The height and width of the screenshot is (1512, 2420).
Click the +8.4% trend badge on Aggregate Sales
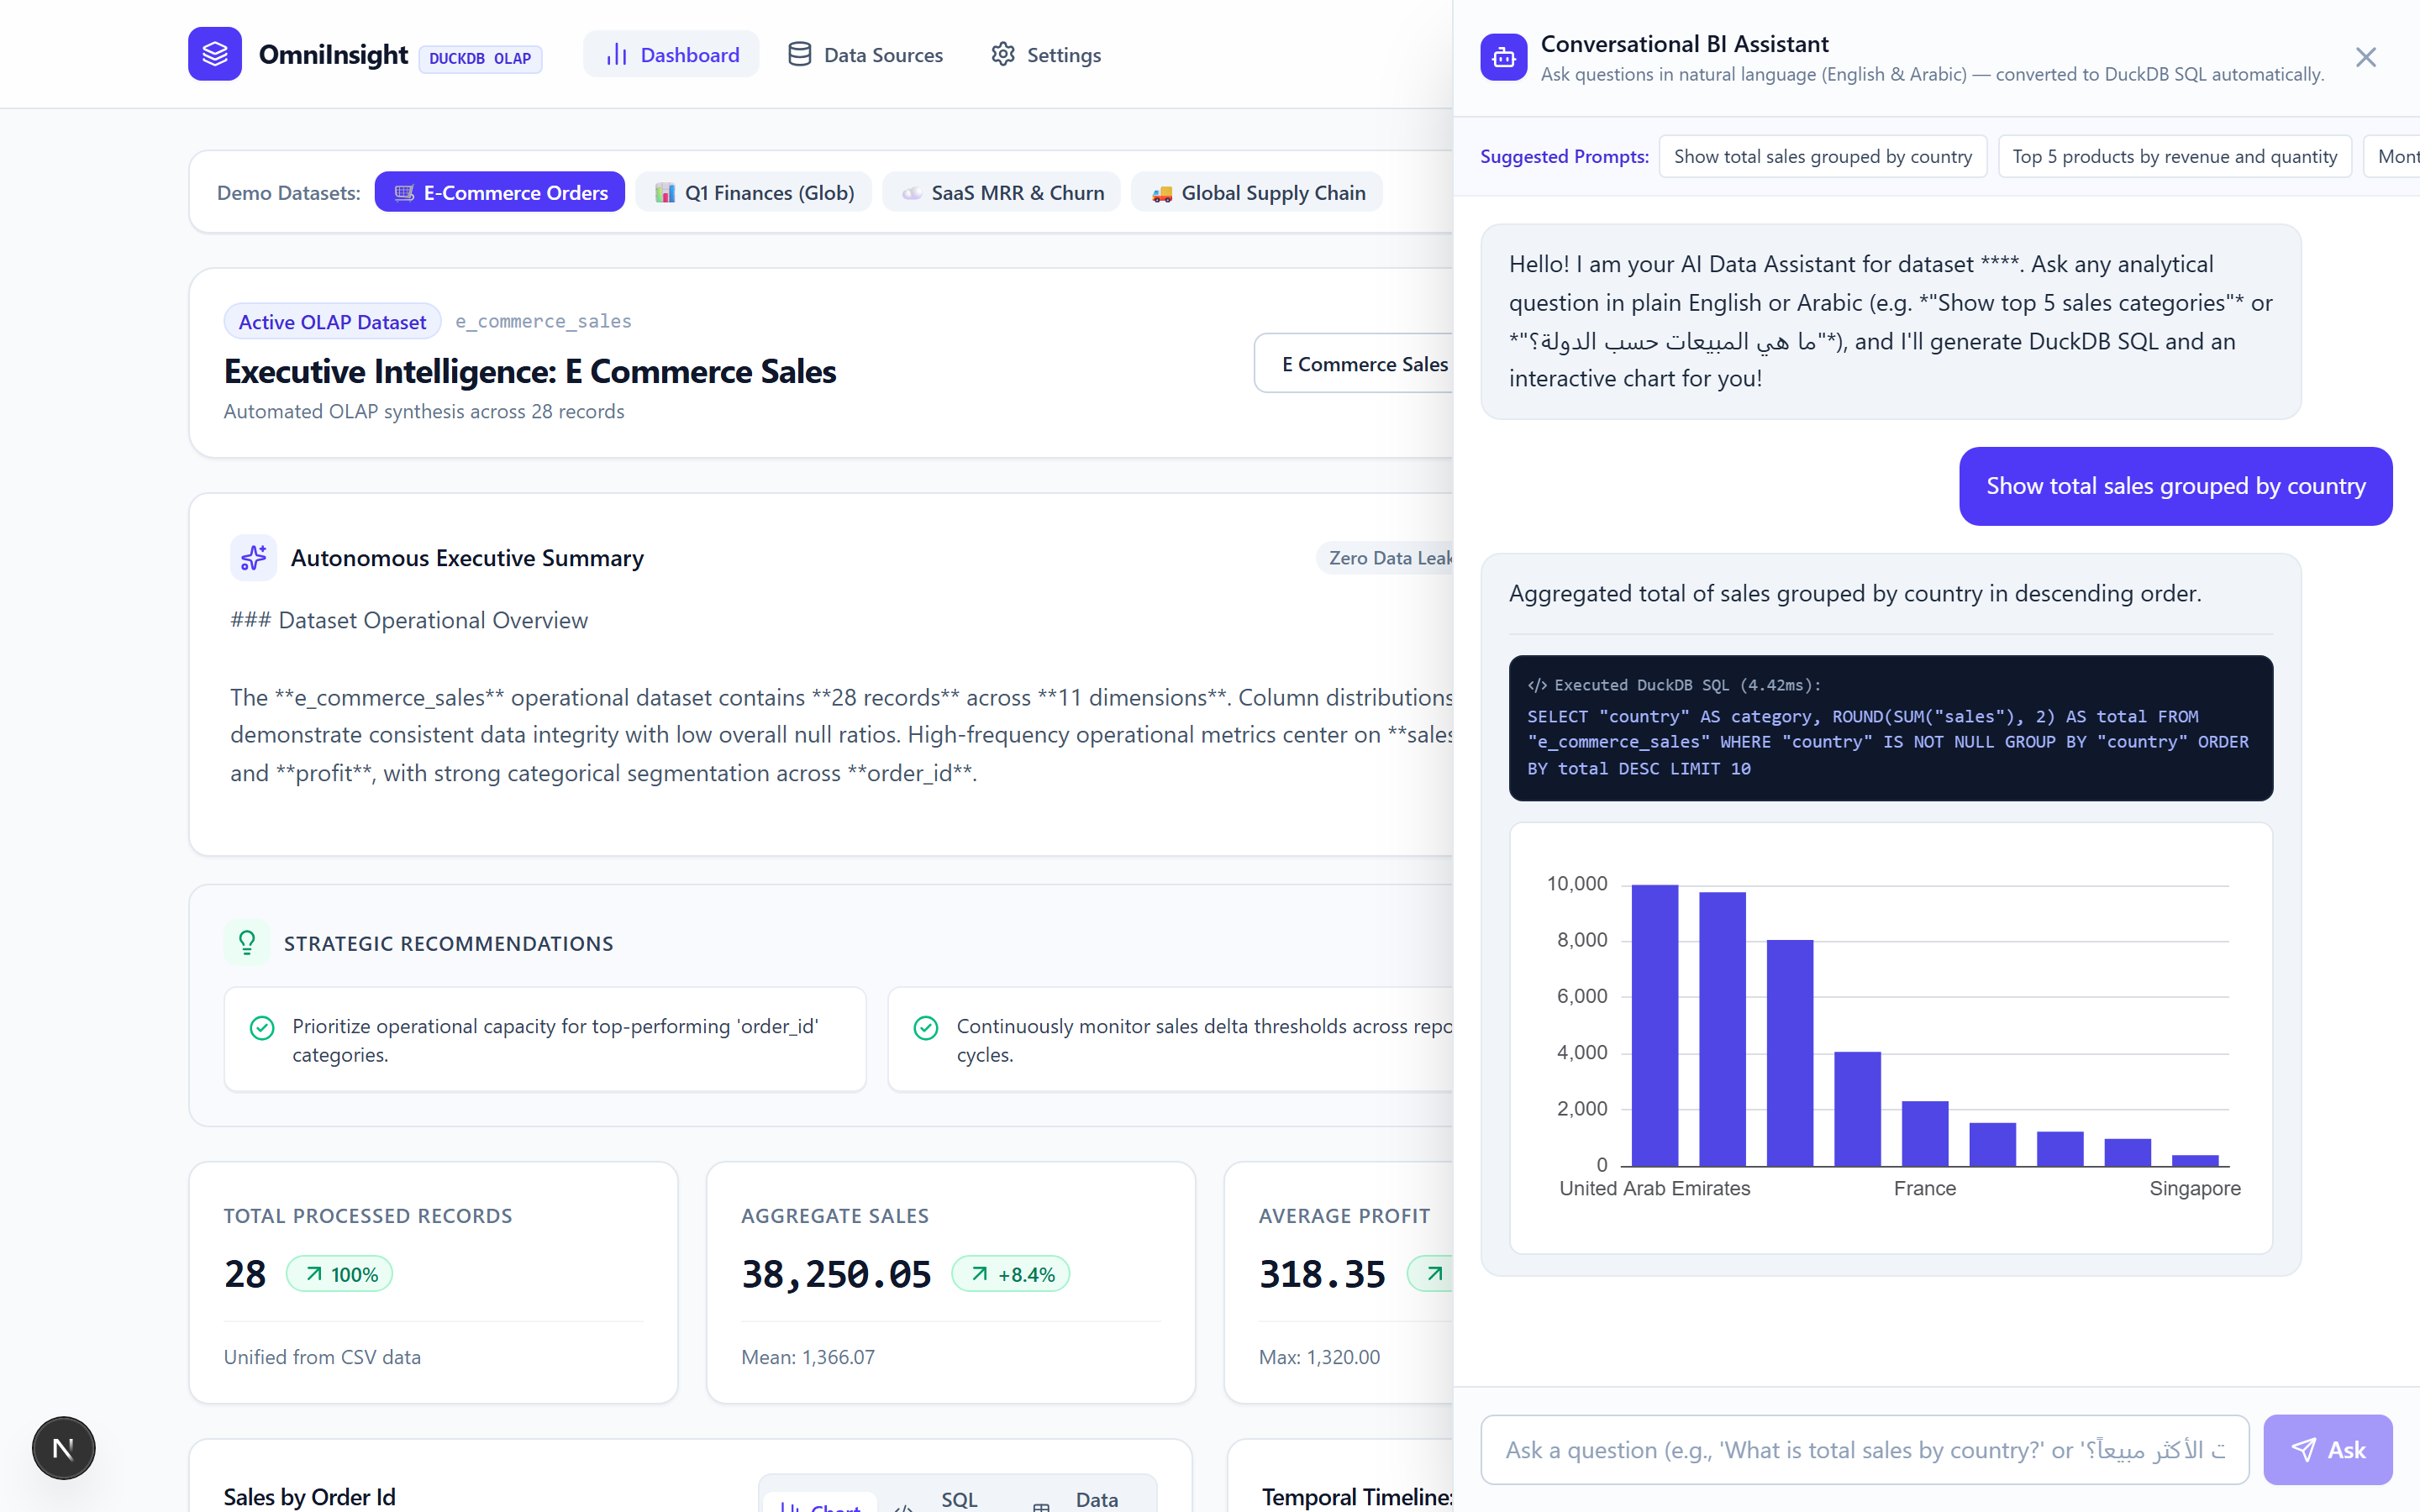1011,1274
